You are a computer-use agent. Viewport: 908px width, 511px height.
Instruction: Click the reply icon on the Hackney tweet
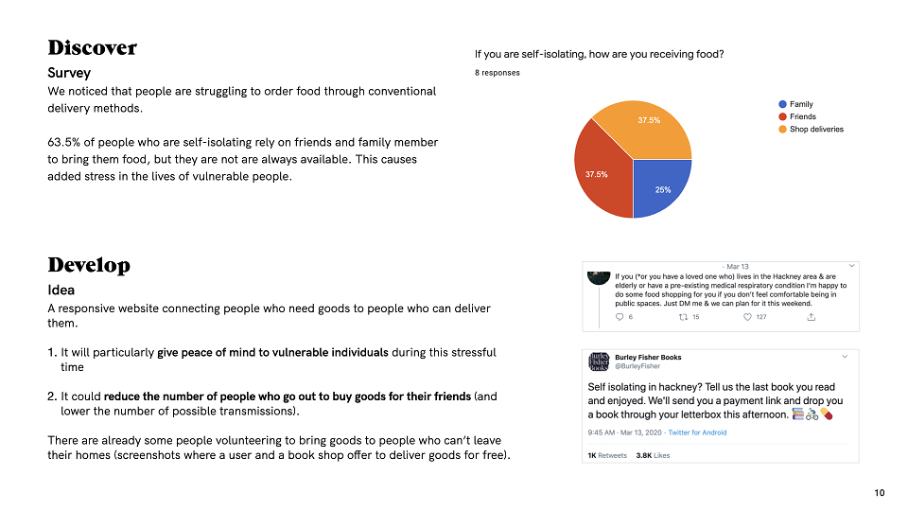pos(619,317)
